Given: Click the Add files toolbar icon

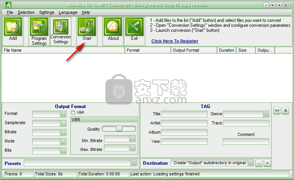Looking at the screenshot, I should click(x=13, y=27).
